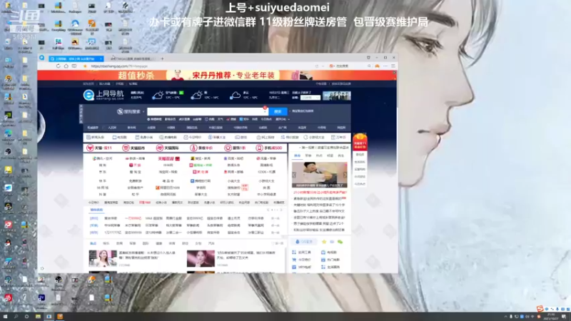Expand hidden system tray icons chevron
Viewport: 571px width, 321px height.
(505, 317)
